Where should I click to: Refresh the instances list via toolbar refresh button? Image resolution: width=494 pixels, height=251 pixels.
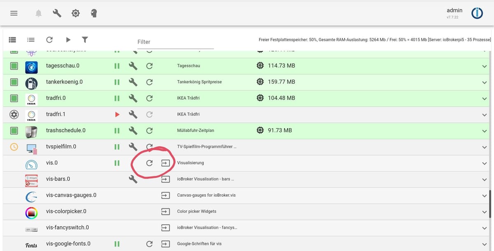[x=49, y=40]
